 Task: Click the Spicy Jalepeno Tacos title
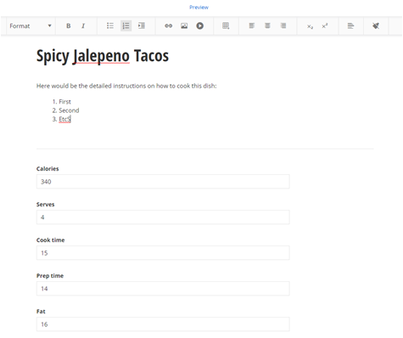tap(103, 56)
